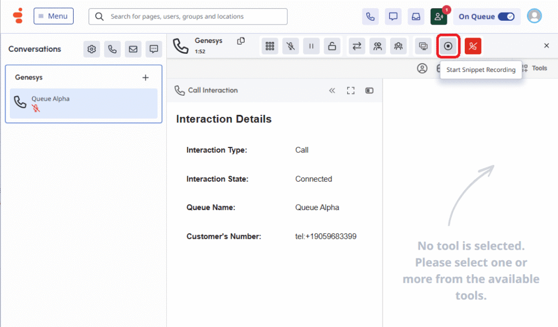Add new item with Genesys plus button
The height and width of the screenshot is (327, 558).
point(145,78)
